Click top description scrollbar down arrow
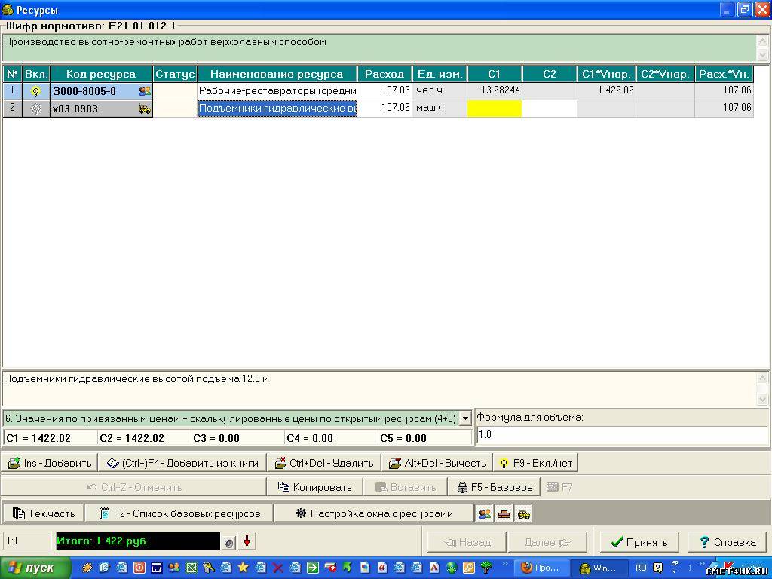Image resolution: width=772 pixels, height=579 pixels. coord(762,54)
